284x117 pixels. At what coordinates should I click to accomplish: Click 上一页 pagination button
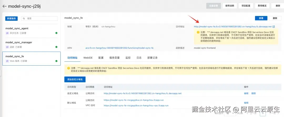point(252,113)
